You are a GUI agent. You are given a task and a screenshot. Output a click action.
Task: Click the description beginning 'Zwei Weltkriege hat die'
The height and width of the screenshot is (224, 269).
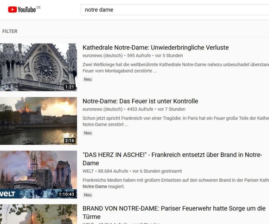click(176, 68)
